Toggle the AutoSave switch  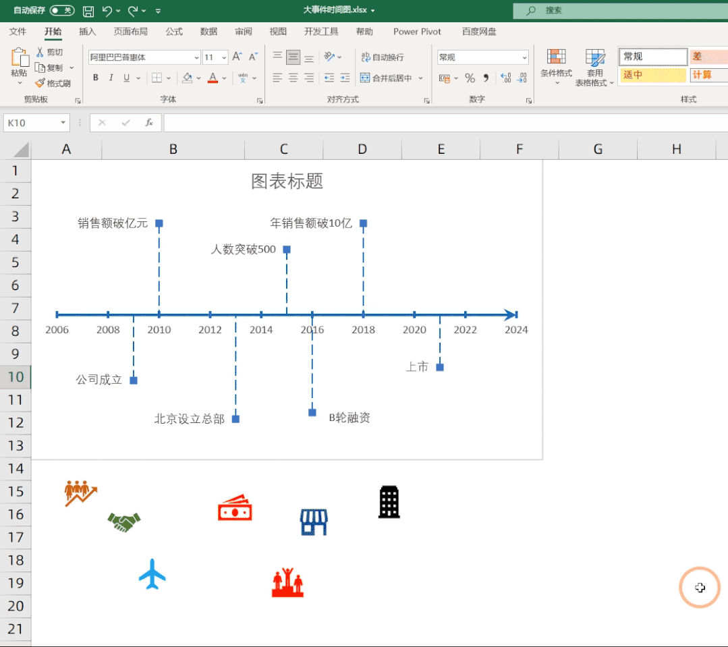pos(62,10)
